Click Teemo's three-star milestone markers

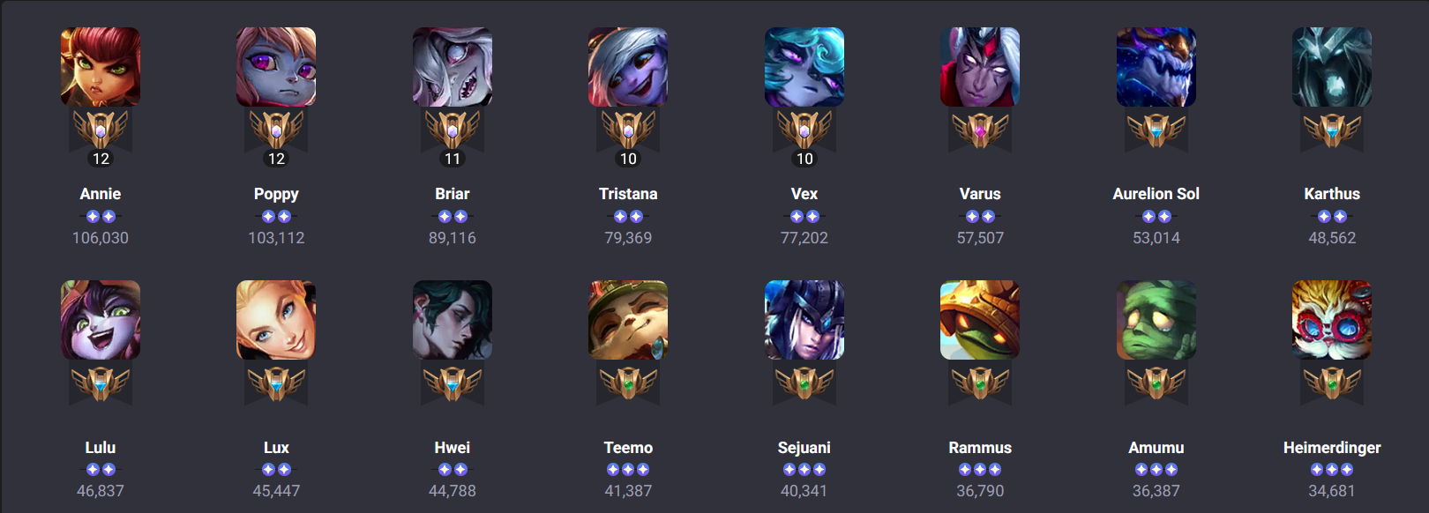coord(628,470)
